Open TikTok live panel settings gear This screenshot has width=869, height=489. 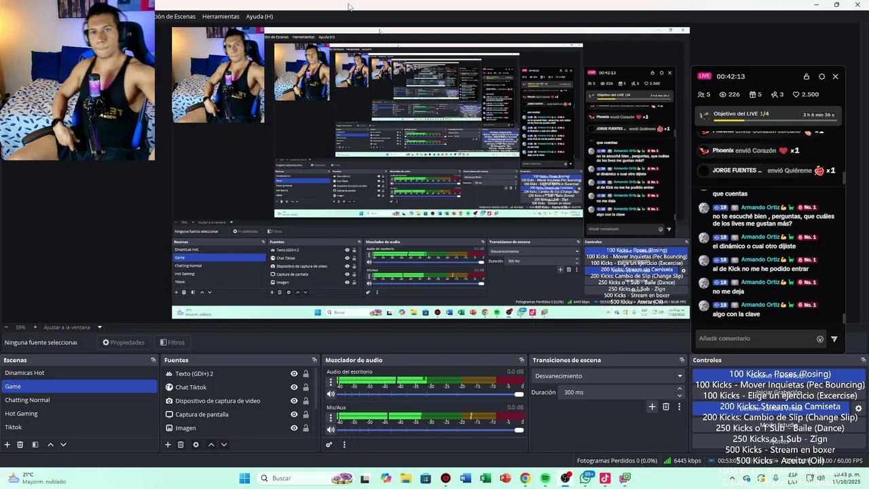(821, 77)
